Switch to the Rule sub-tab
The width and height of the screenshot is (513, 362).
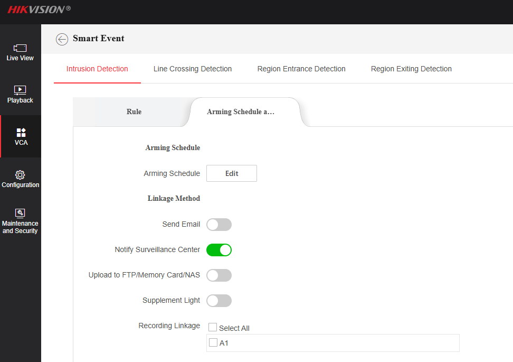[134, 112]
